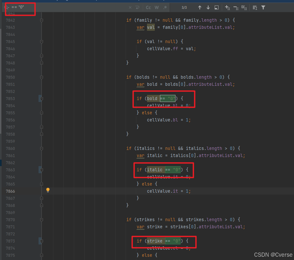
Task: Go to next occurrence with down arrow
Action: tap(208, 7)
